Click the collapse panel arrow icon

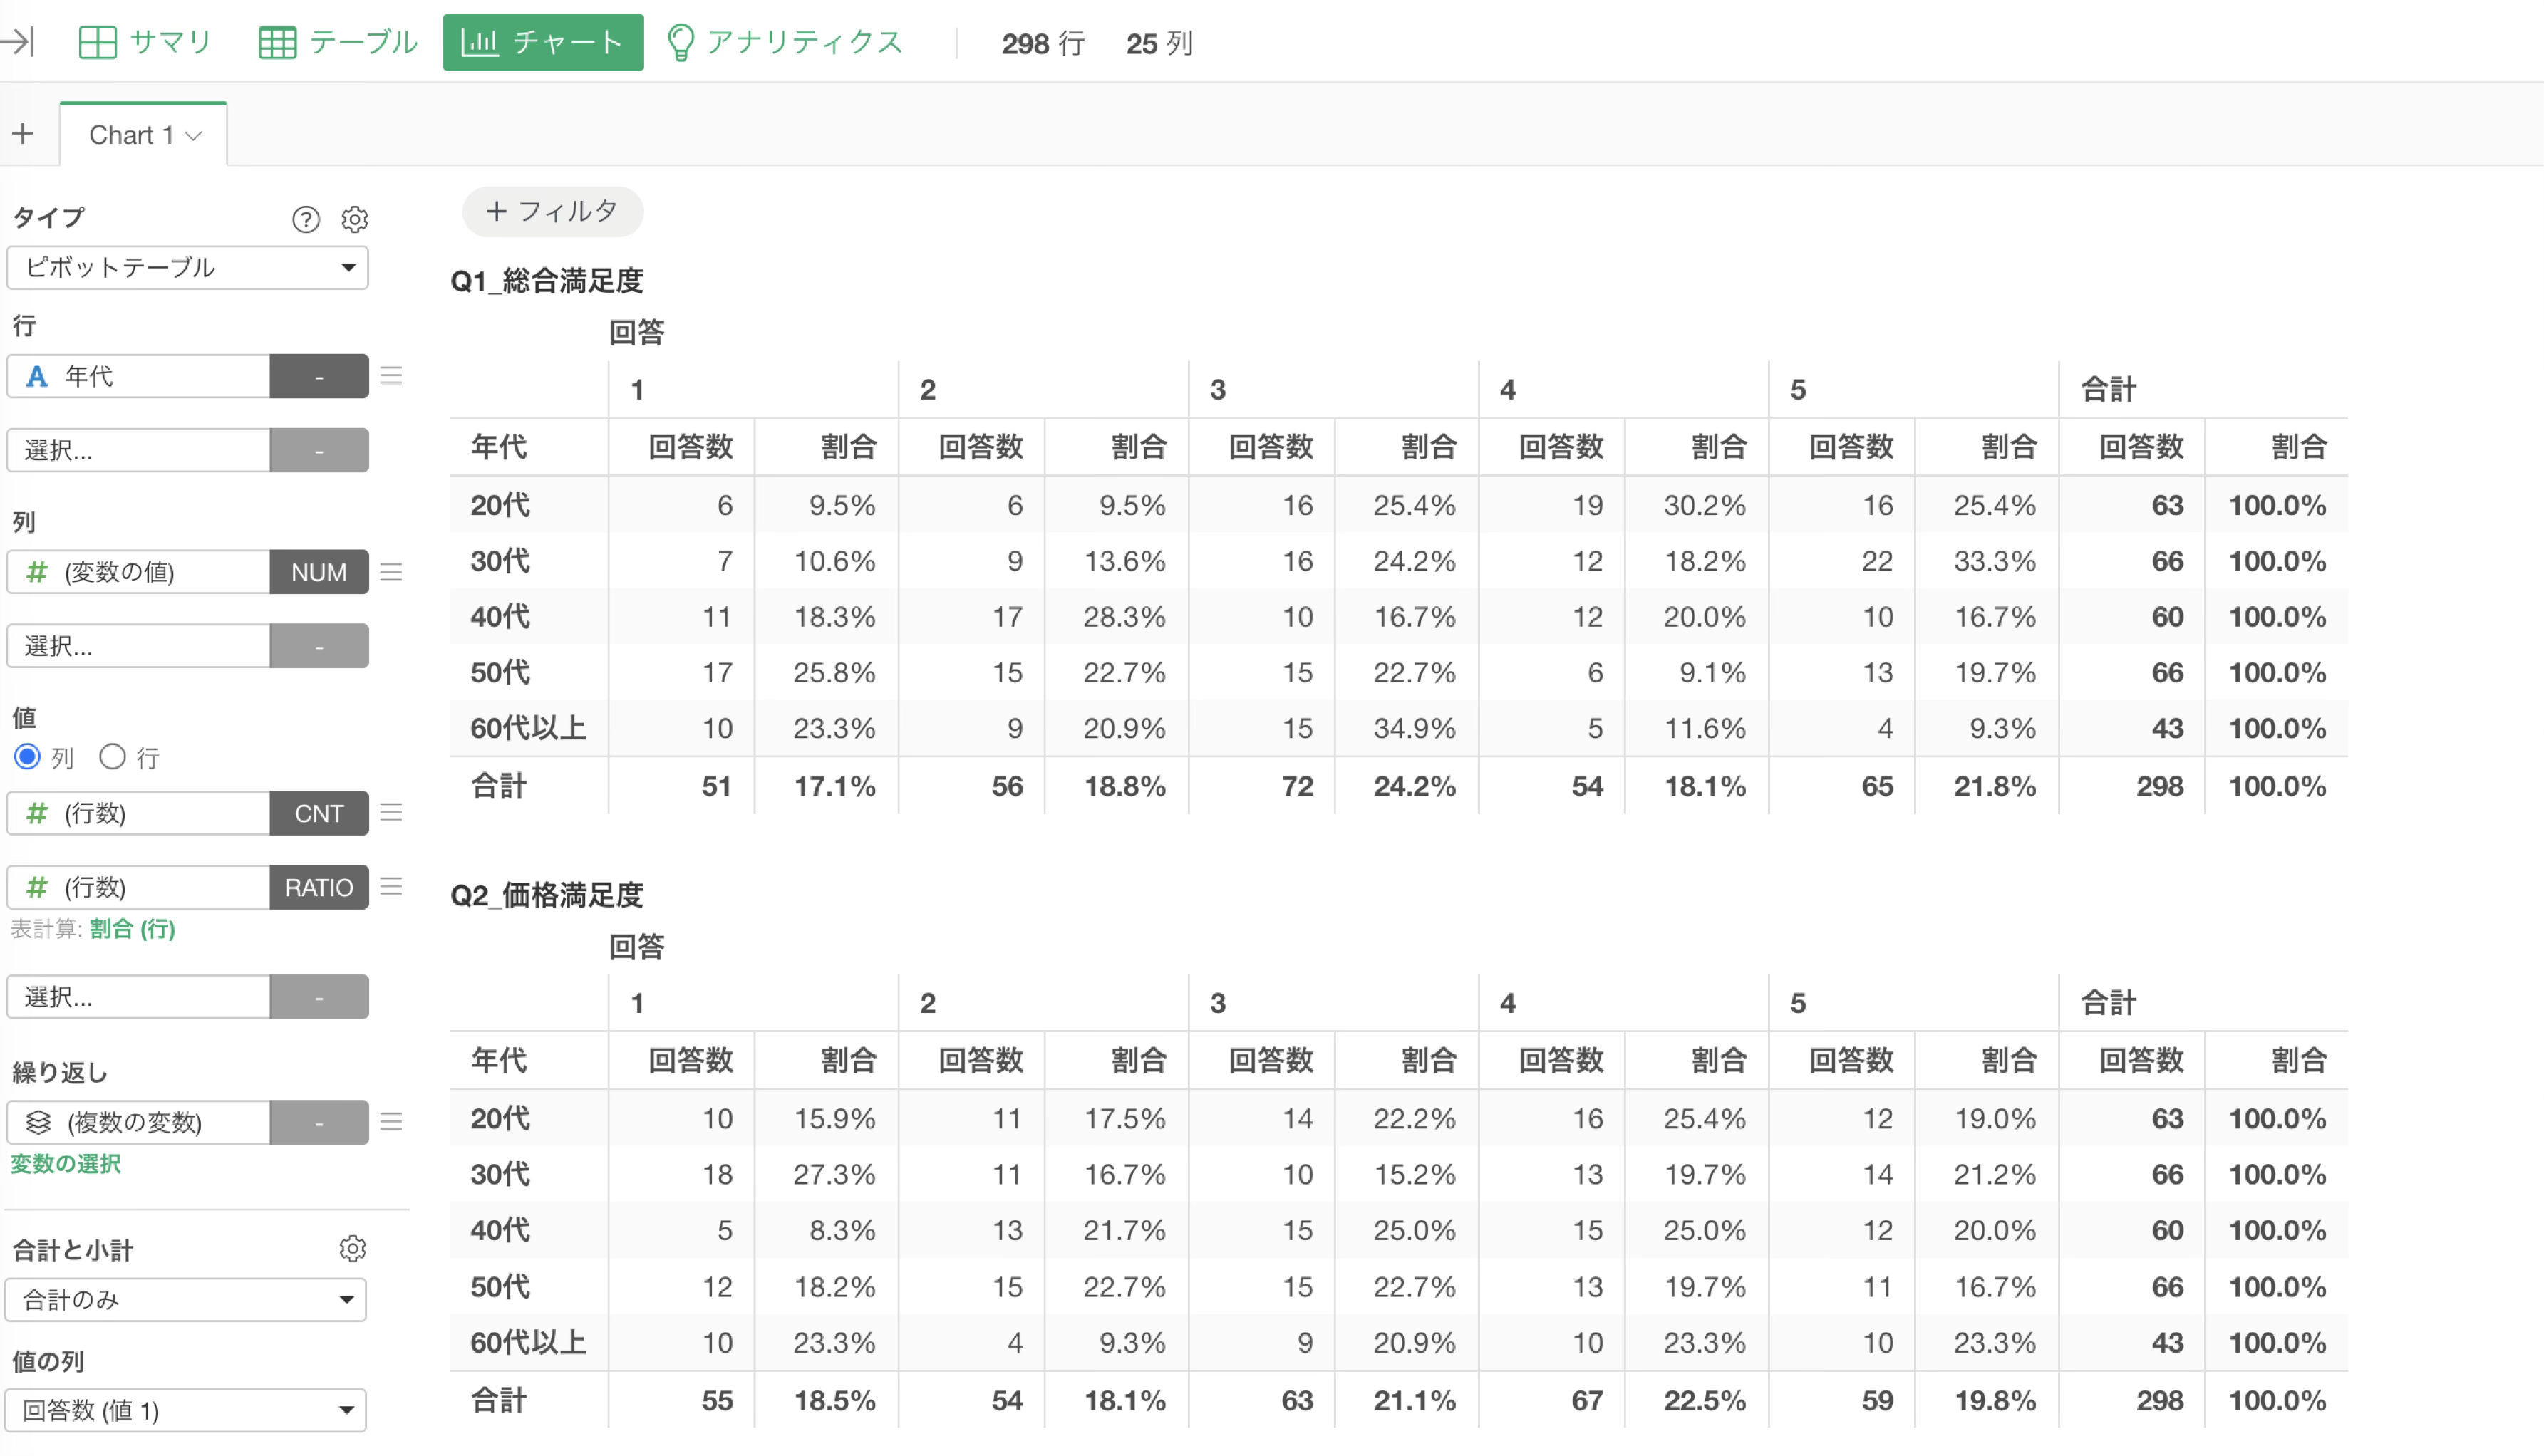[18, 42]
